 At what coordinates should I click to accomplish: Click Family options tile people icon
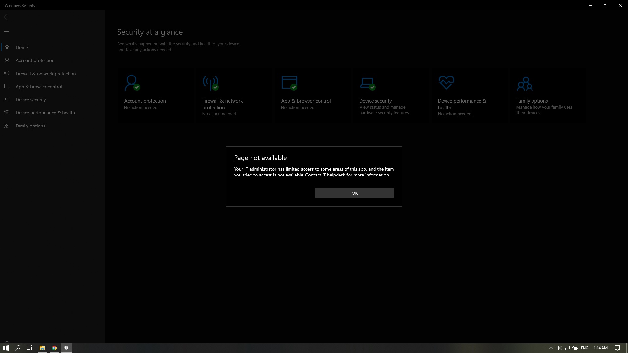525,84
